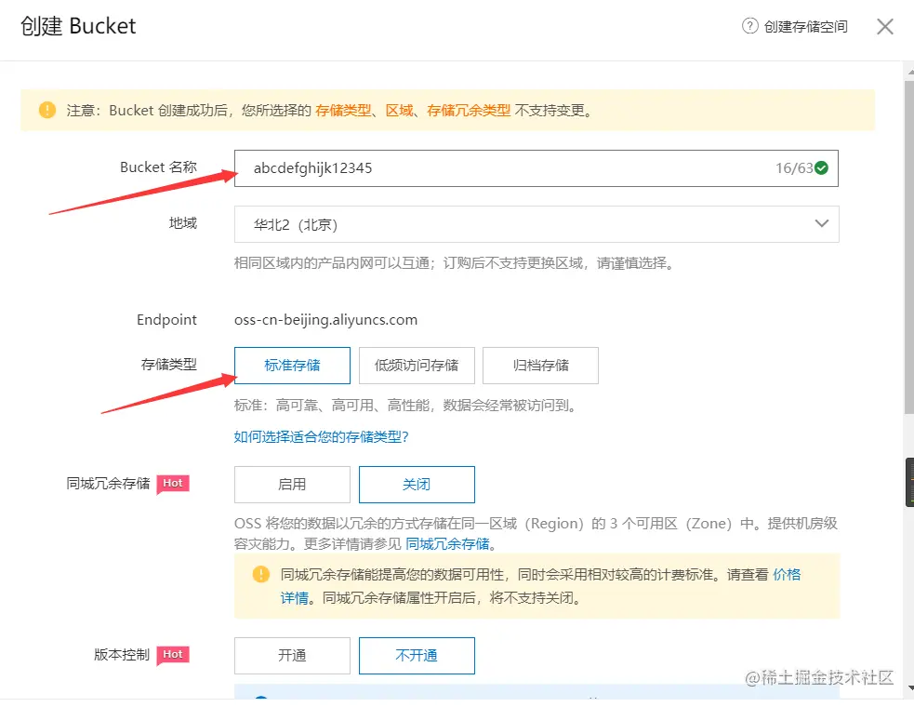The height and width of the screenshot is (707, 914).
Task: Open the 价格详情 pricing link
Action: (x=787, y=575)
